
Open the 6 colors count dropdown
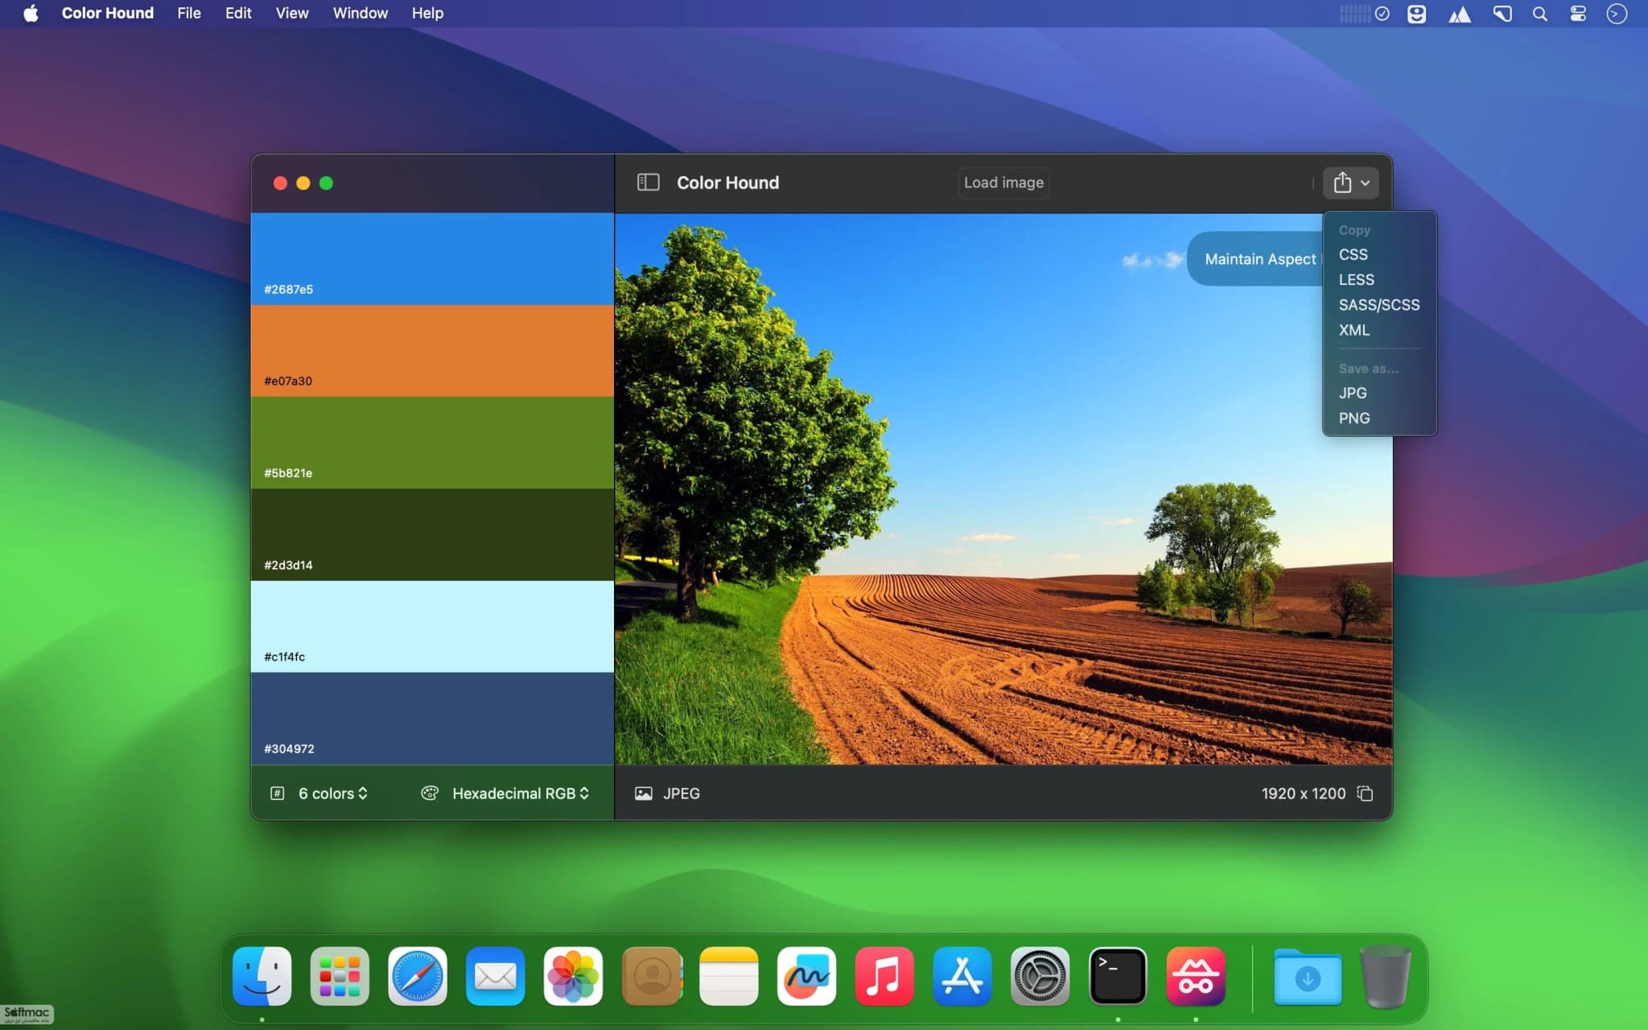coord(333,793)
